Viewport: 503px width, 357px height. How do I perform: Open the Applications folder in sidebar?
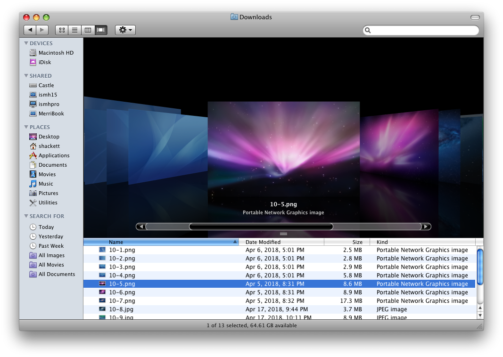pyautogui.click(x=54, y=155)
